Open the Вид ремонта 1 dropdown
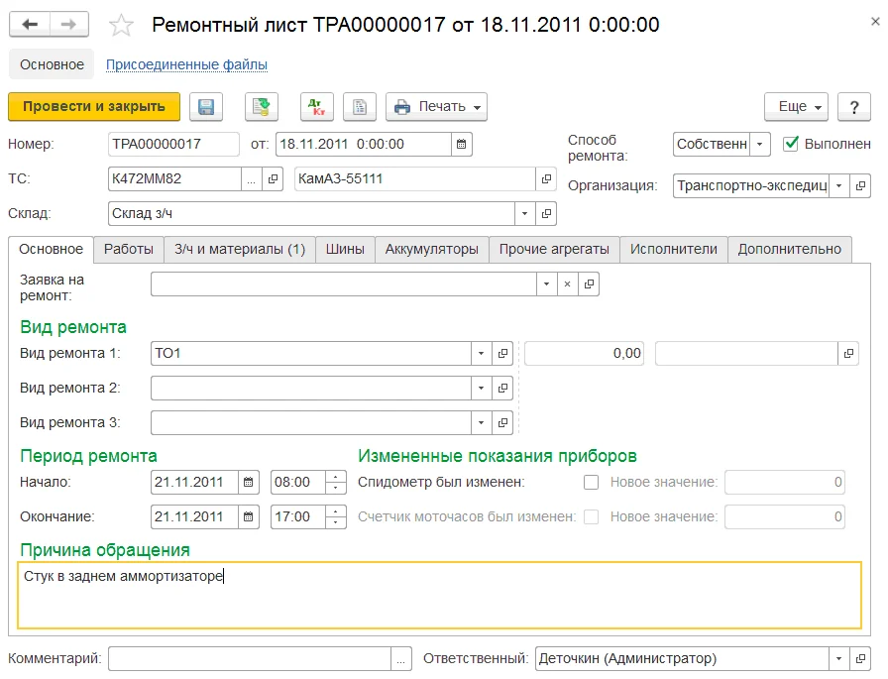 pyautogui.click(x=481, y=353)
